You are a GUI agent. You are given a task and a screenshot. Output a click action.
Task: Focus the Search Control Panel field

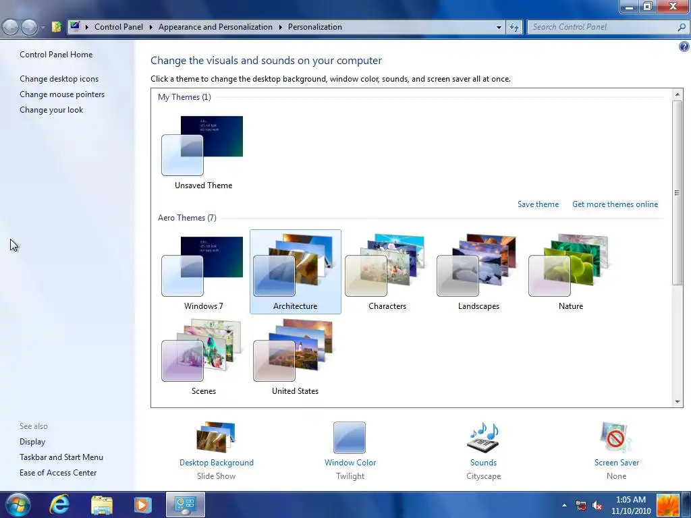tap(601, 27)
